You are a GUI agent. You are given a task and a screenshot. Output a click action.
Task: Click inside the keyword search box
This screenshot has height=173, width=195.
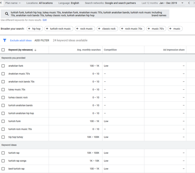click(x=80, y=14)
